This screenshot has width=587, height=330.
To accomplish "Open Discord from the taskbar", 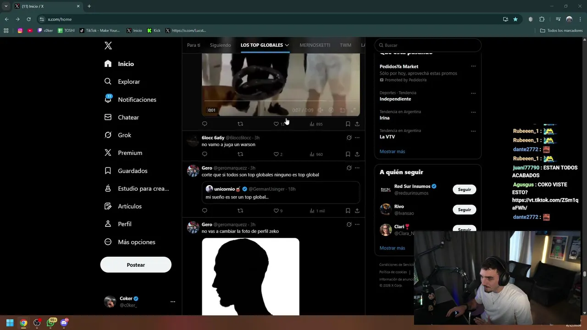I will point(64,323).
